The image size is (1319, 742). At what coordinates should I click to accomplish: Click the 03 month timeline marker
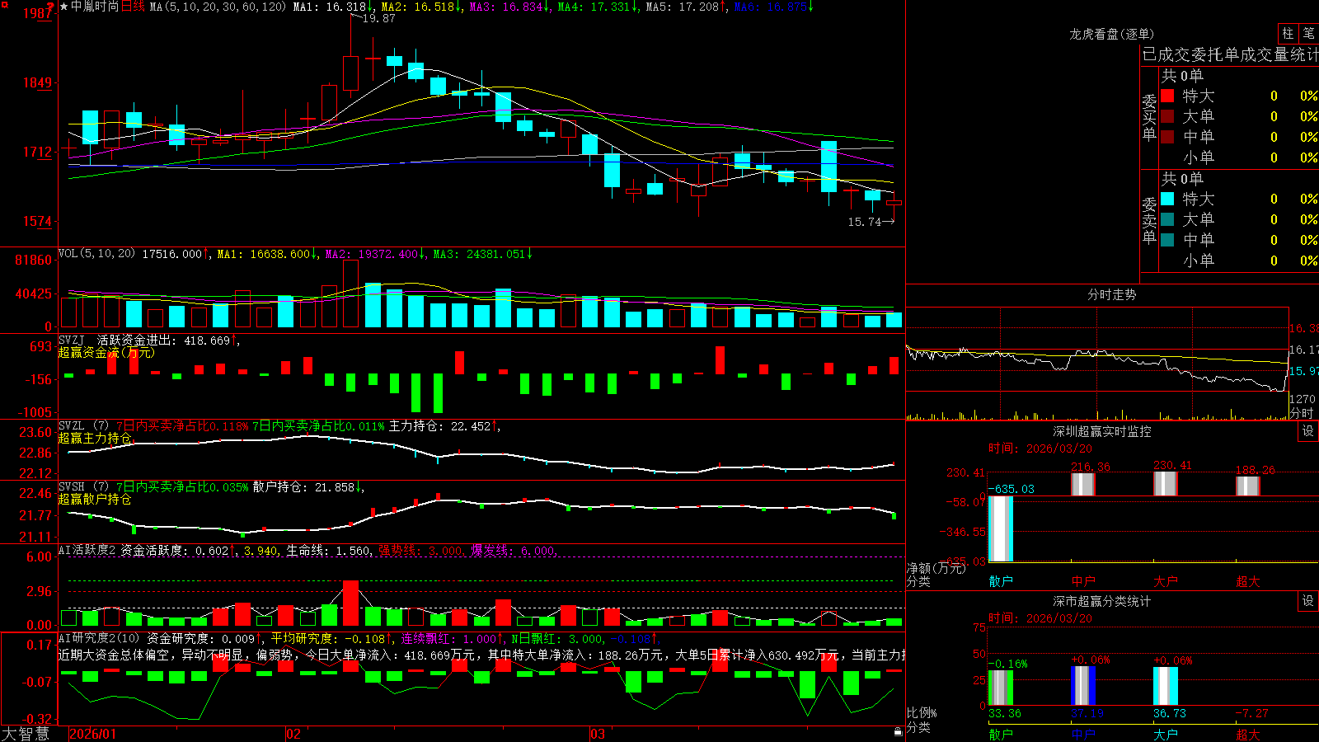click(598, 734)
